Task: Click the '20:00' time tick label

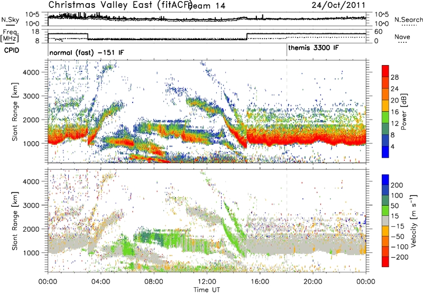Action: [x=312, y=282]
